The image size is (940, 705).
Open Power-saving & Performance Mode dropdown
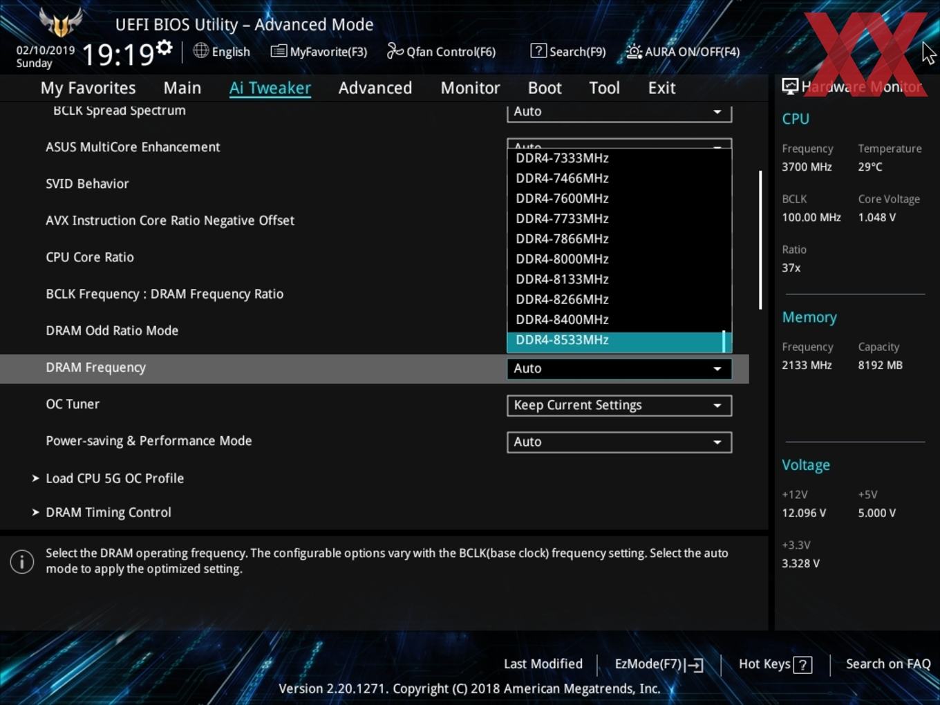619,442
